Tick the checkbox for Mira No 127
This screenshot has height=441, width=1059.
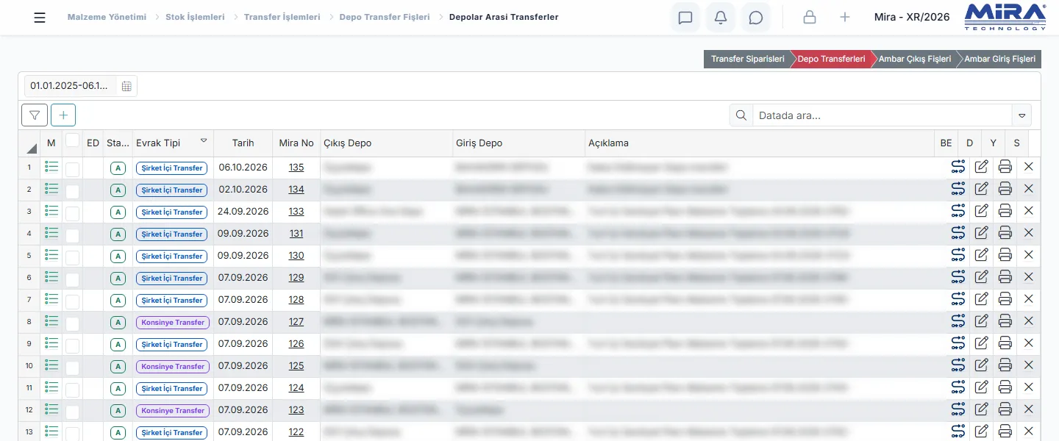72,323
